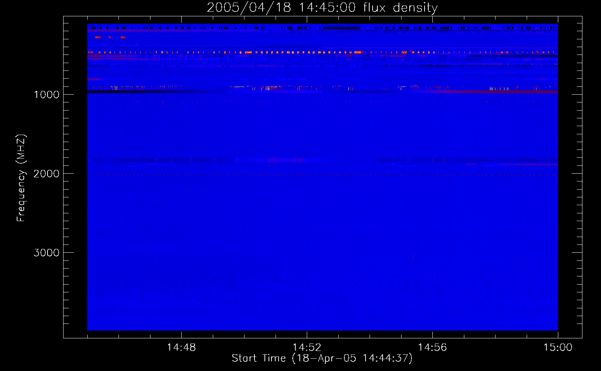This screenshot has width=601, height=371.
Task: Click the 'Frequency (MHZ)' axis label
Action: [21, 178]
